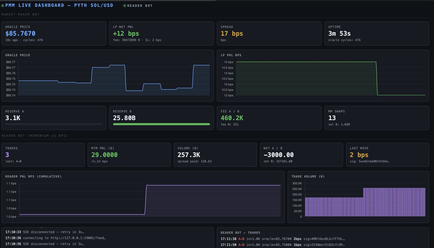The width and height of the screenshot is (434, 248).
Task: Click the 3m 53s uptime value
Action: [339, 34]
